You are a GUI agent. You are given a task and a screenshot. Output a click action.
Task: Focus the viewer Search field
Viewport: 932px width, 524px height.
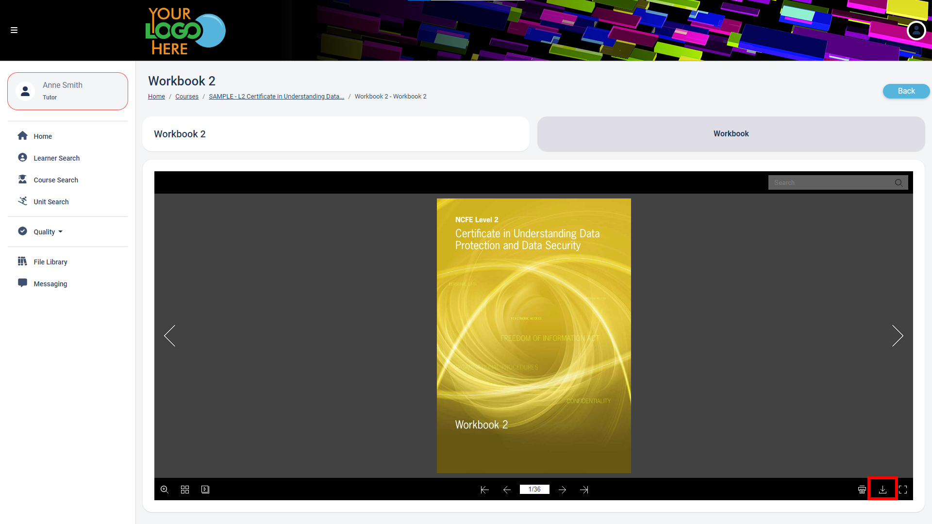(831, 182)
